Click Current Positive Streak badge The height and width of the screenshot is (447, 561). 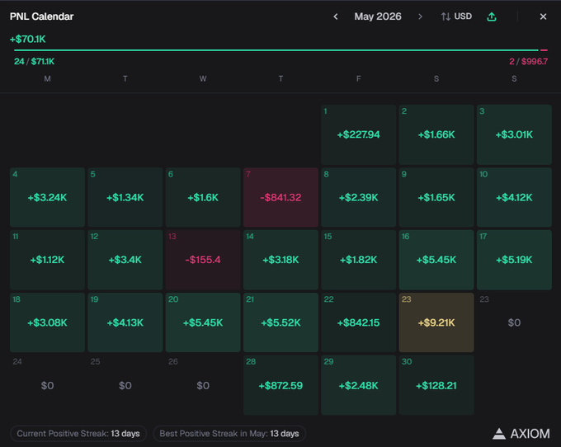click(x=78, y=434)
